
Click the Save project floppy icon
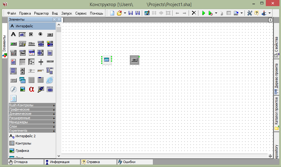pyautogui.click(x=131, y=13)
